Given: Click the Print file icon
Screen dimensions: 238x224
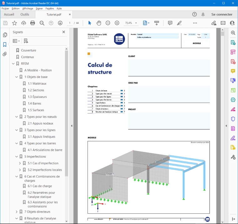Looking at the screenshot, I should click(33, 23).
